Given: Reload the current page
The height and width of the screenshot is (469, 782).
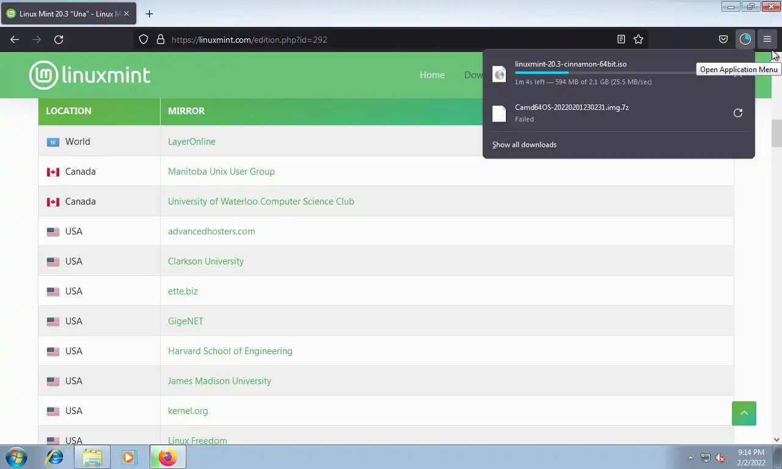Looking at the screenshot, I should pos(59,40).
